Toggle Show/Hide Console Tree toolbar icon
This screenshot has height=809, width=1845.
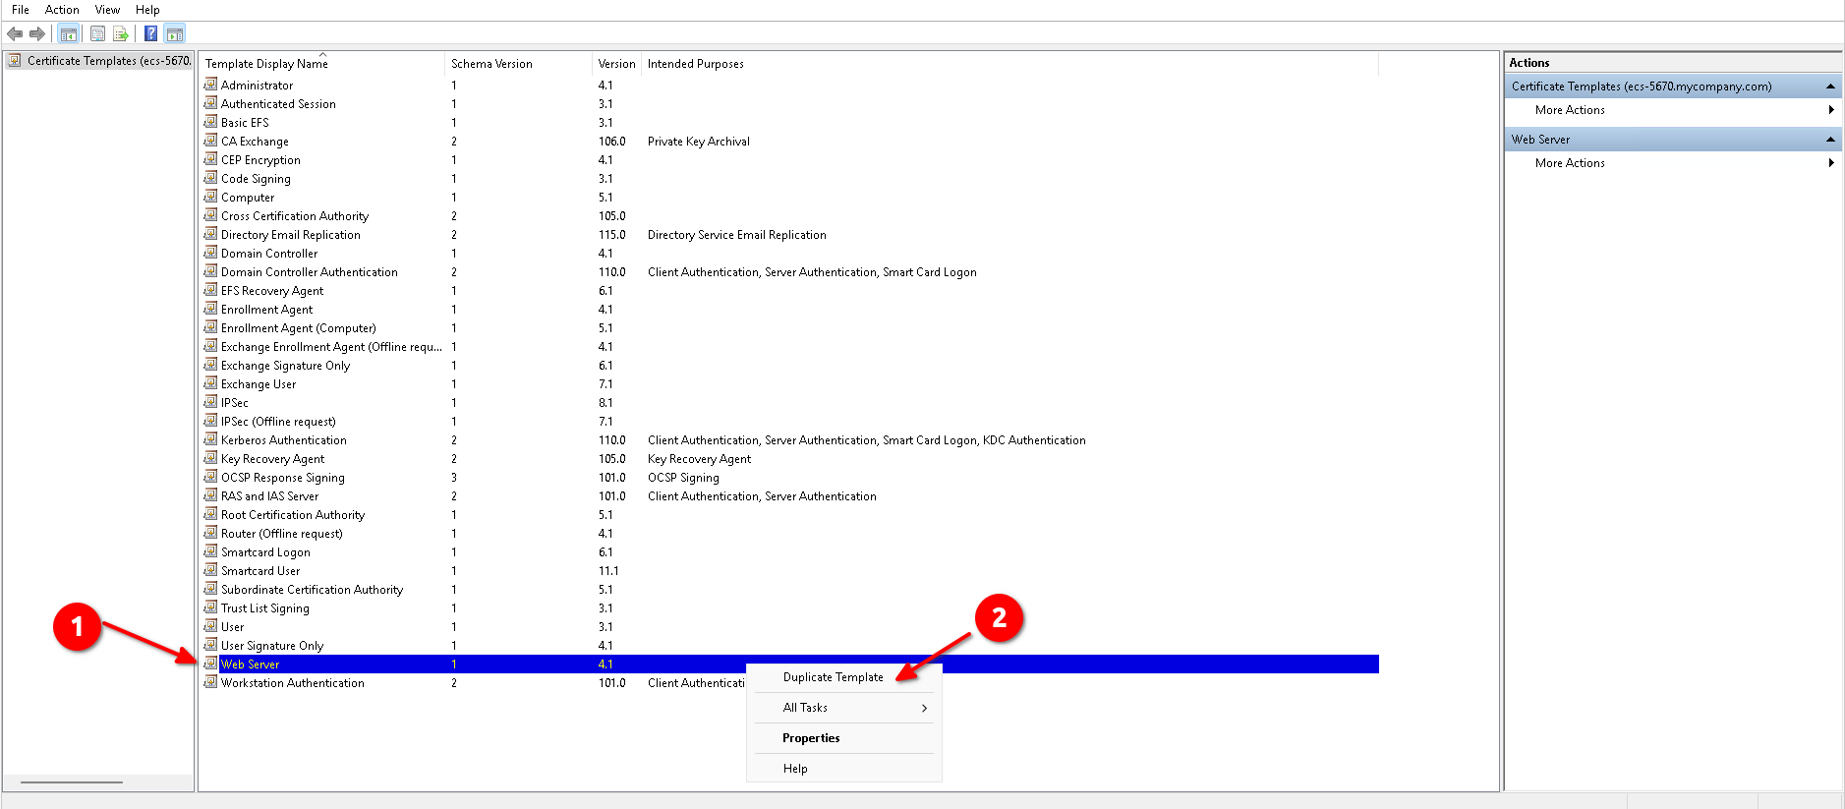coord(68,34)
